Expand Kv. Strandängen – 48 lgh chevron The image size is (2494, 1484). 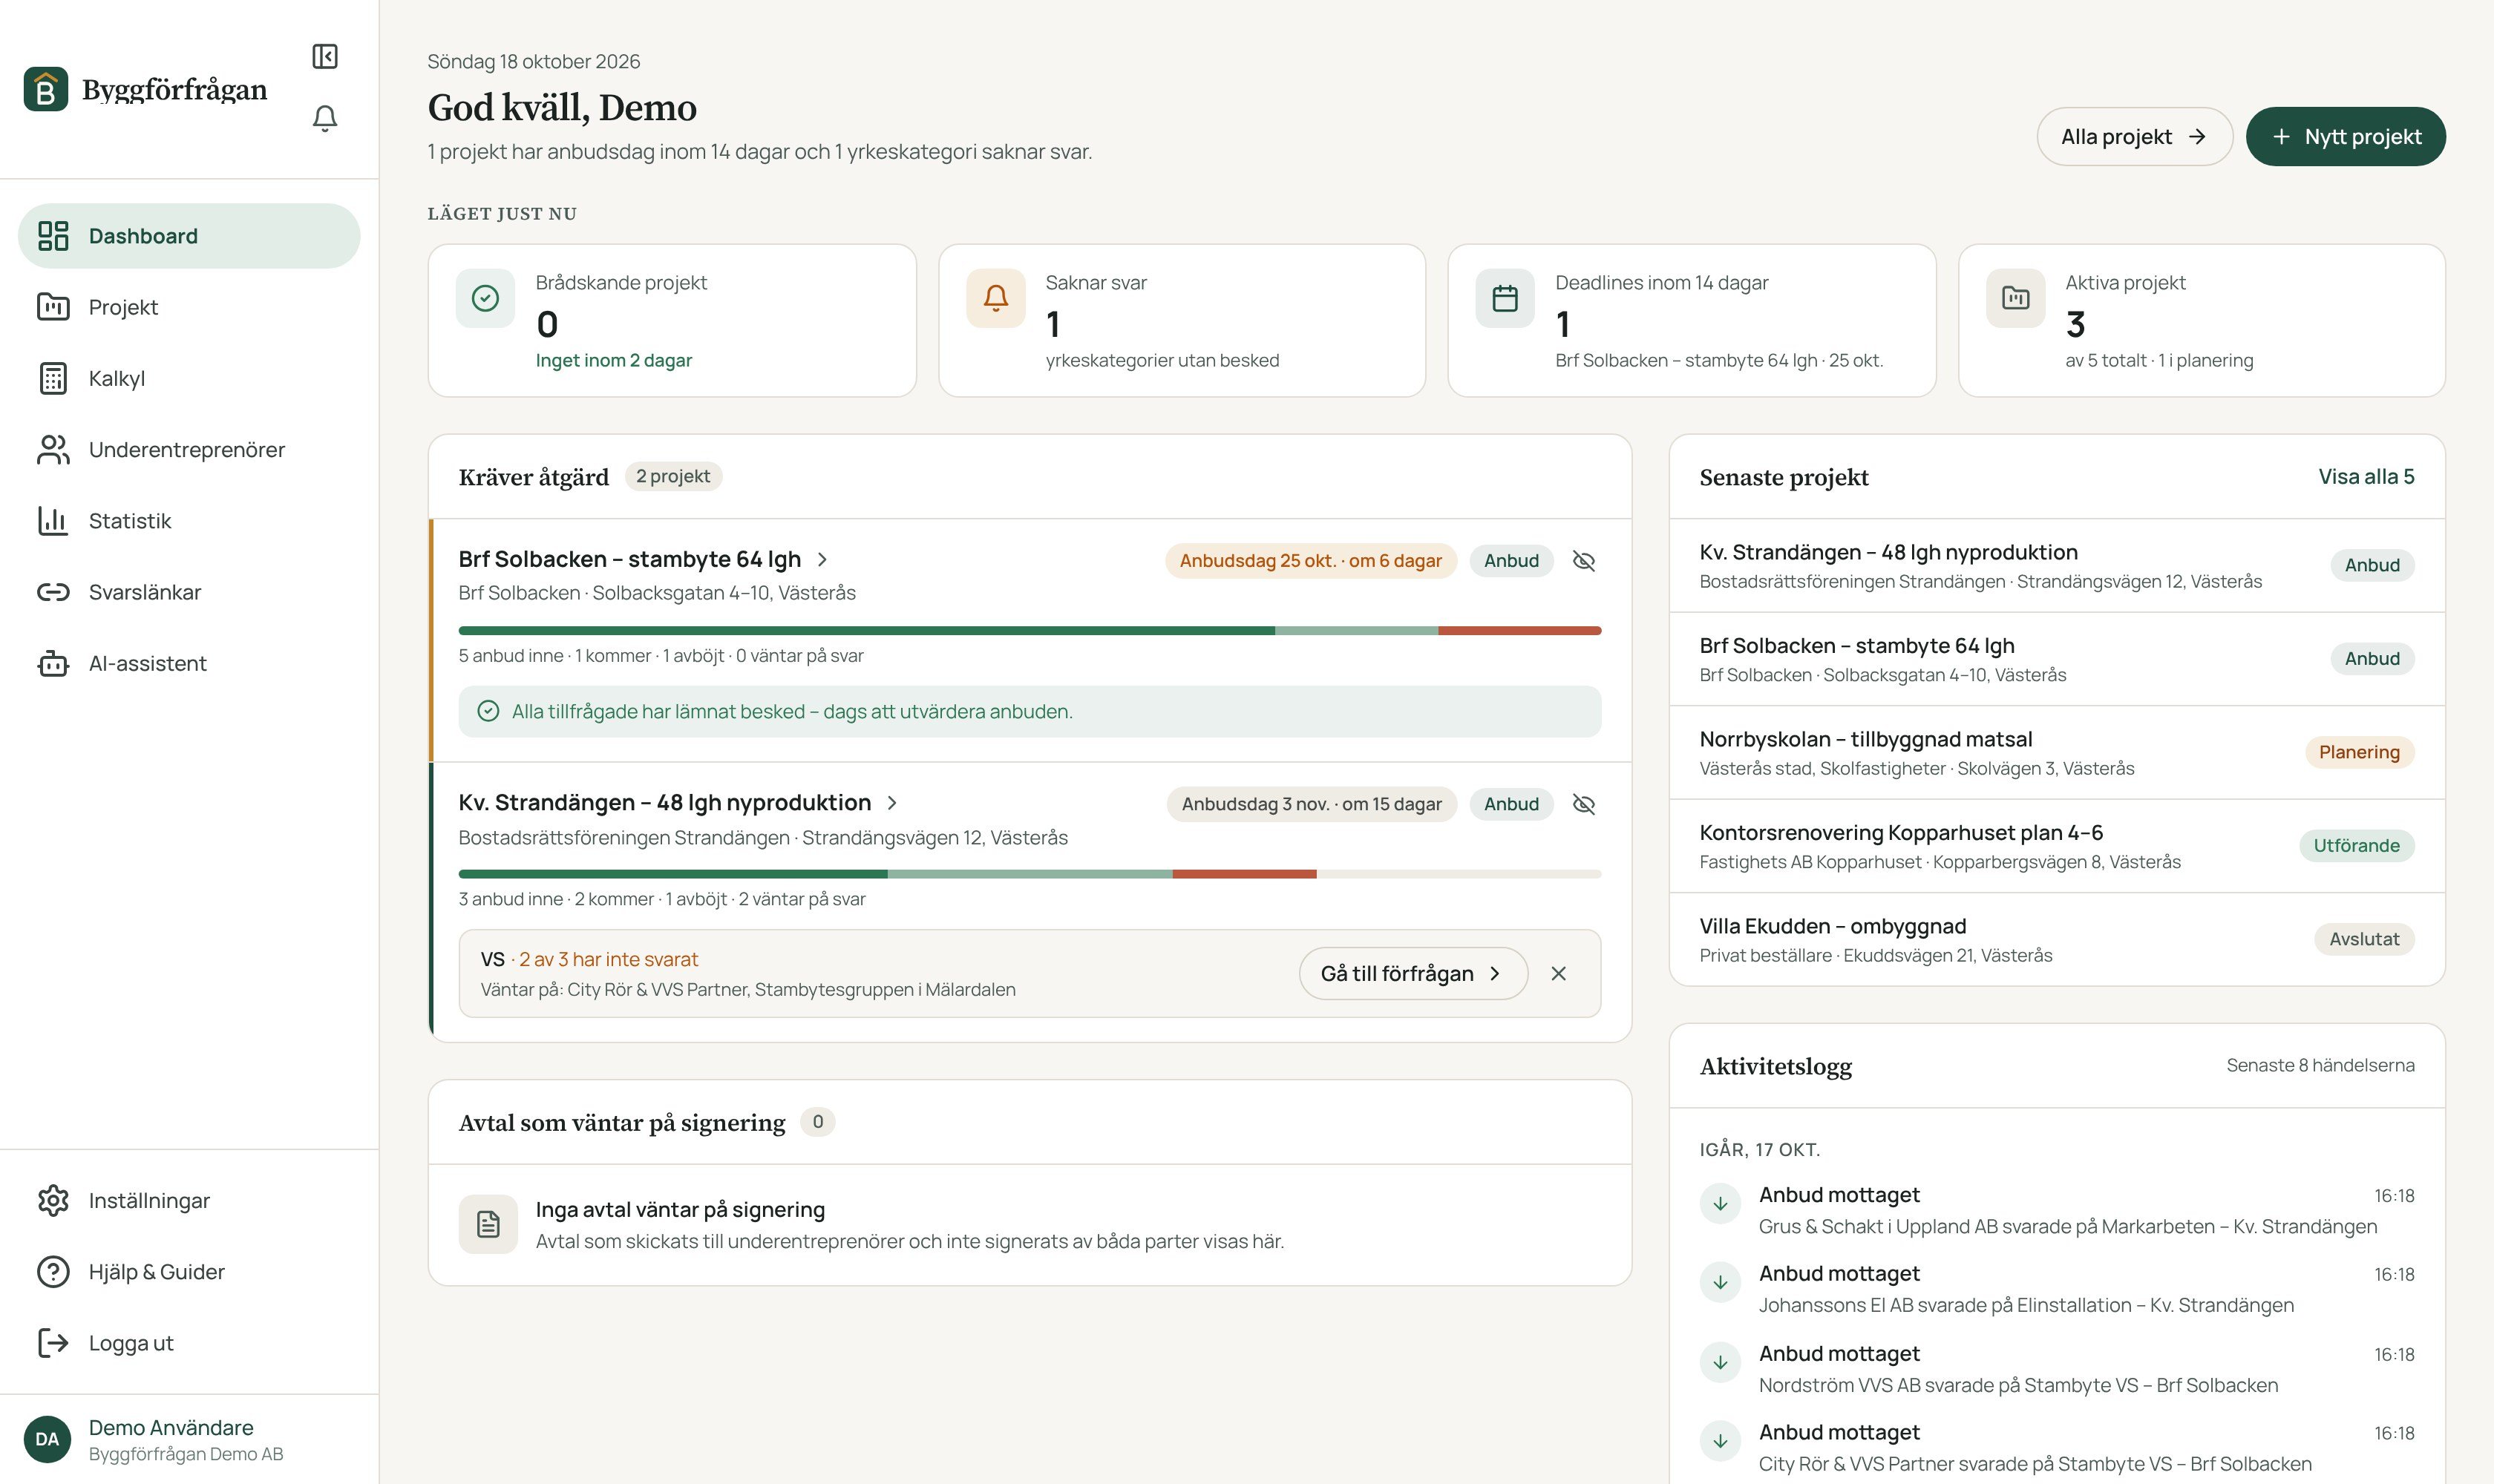[892, 803]
